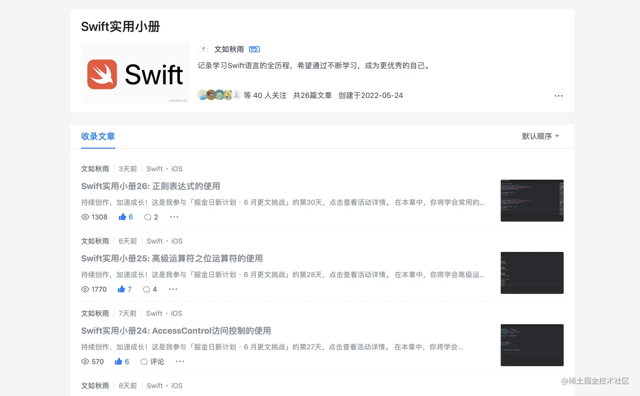Click author 文如秋雨 on the 7天前 article
640x396 pixels.
[x=95, y=313]
